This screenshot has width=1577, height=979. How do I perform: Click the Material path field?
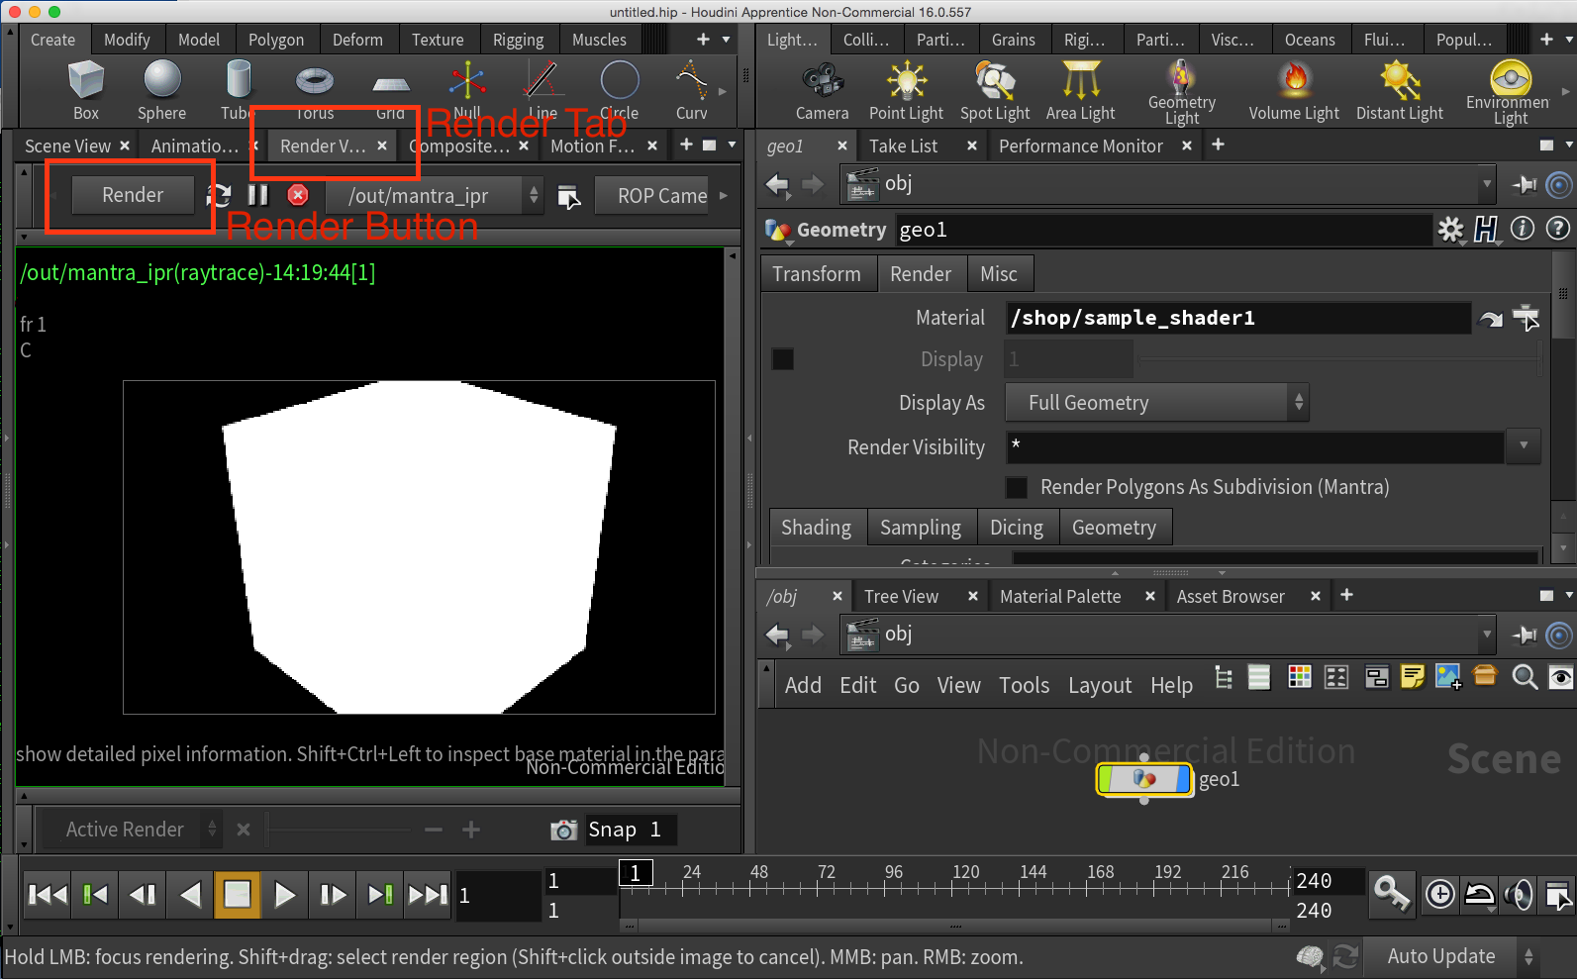coord(1235,318)
